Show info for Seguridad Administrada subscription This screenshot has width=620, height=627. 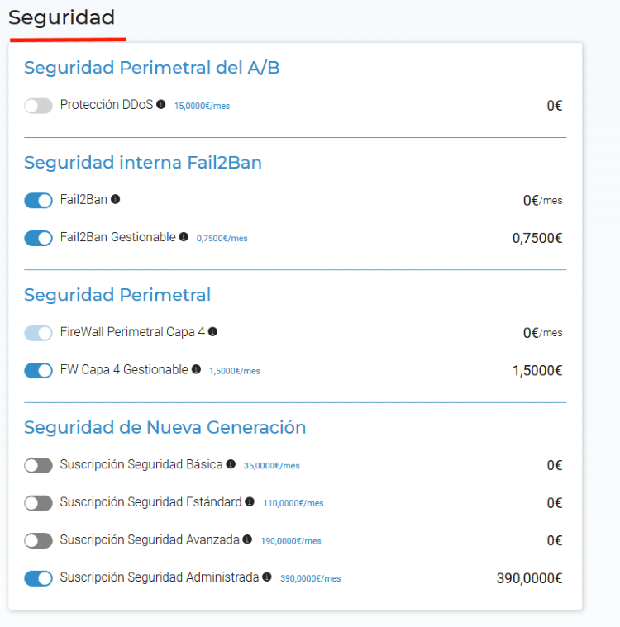click(267, 577)
